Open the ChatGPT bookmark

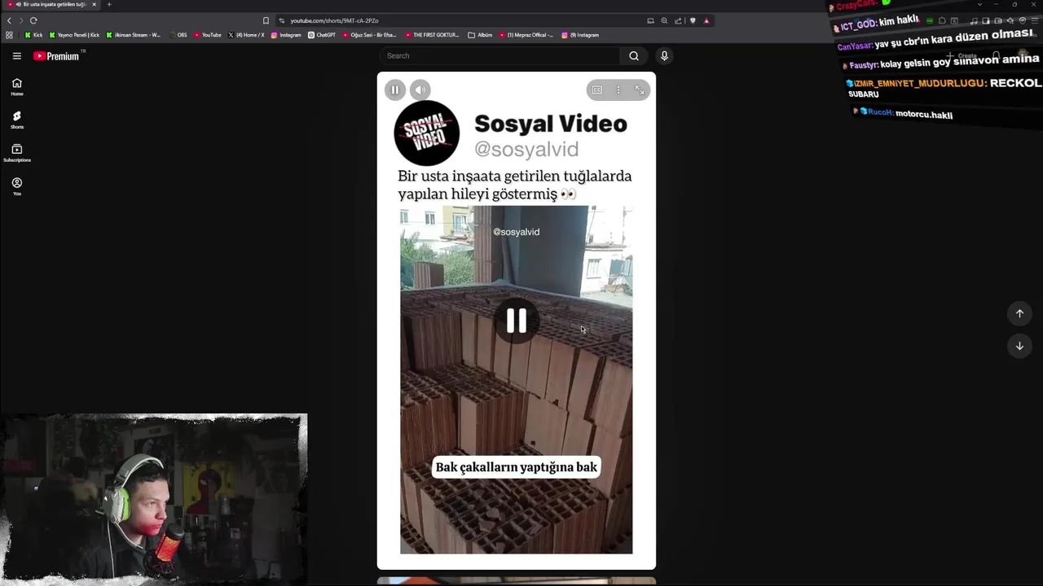(322, 35)
